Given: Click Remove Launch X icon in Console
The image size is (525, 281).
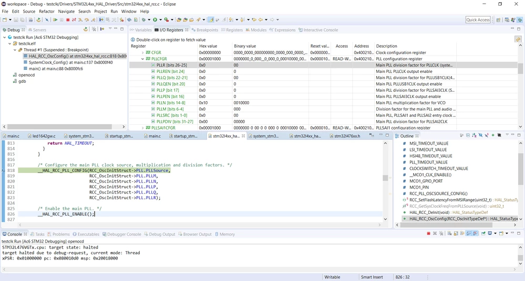Looking at the screenshot, I should tap(435, 233).
